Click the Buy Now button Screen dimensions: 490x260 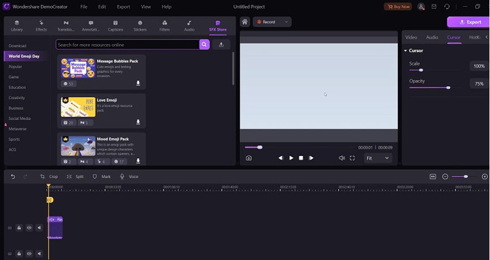click(x=398, y=7)
